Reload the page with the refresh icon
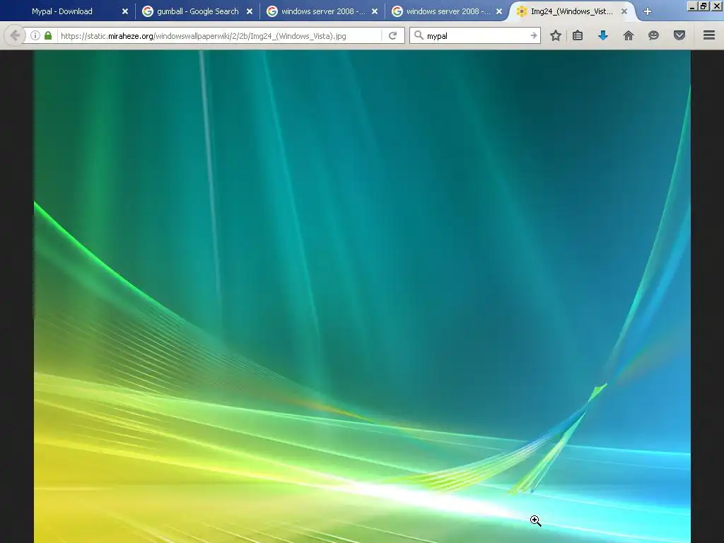Screen dimensions: 724x543 click(393, 35)
